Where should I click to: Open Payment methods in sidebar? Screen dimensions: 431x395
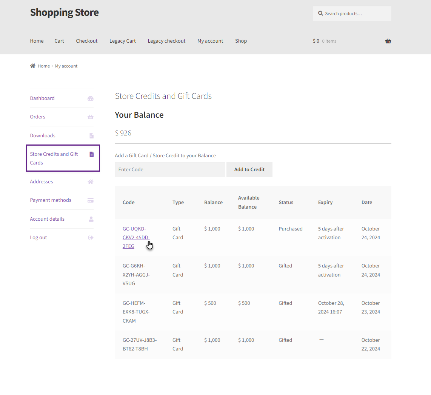point(51,200)
